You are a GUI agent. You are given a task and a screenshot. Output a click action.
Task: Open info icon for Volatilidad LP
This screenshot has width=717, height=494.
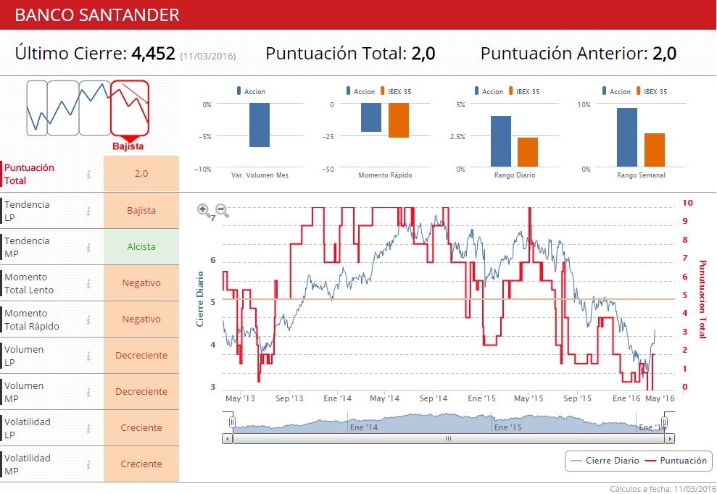click(x=88, y=429)
